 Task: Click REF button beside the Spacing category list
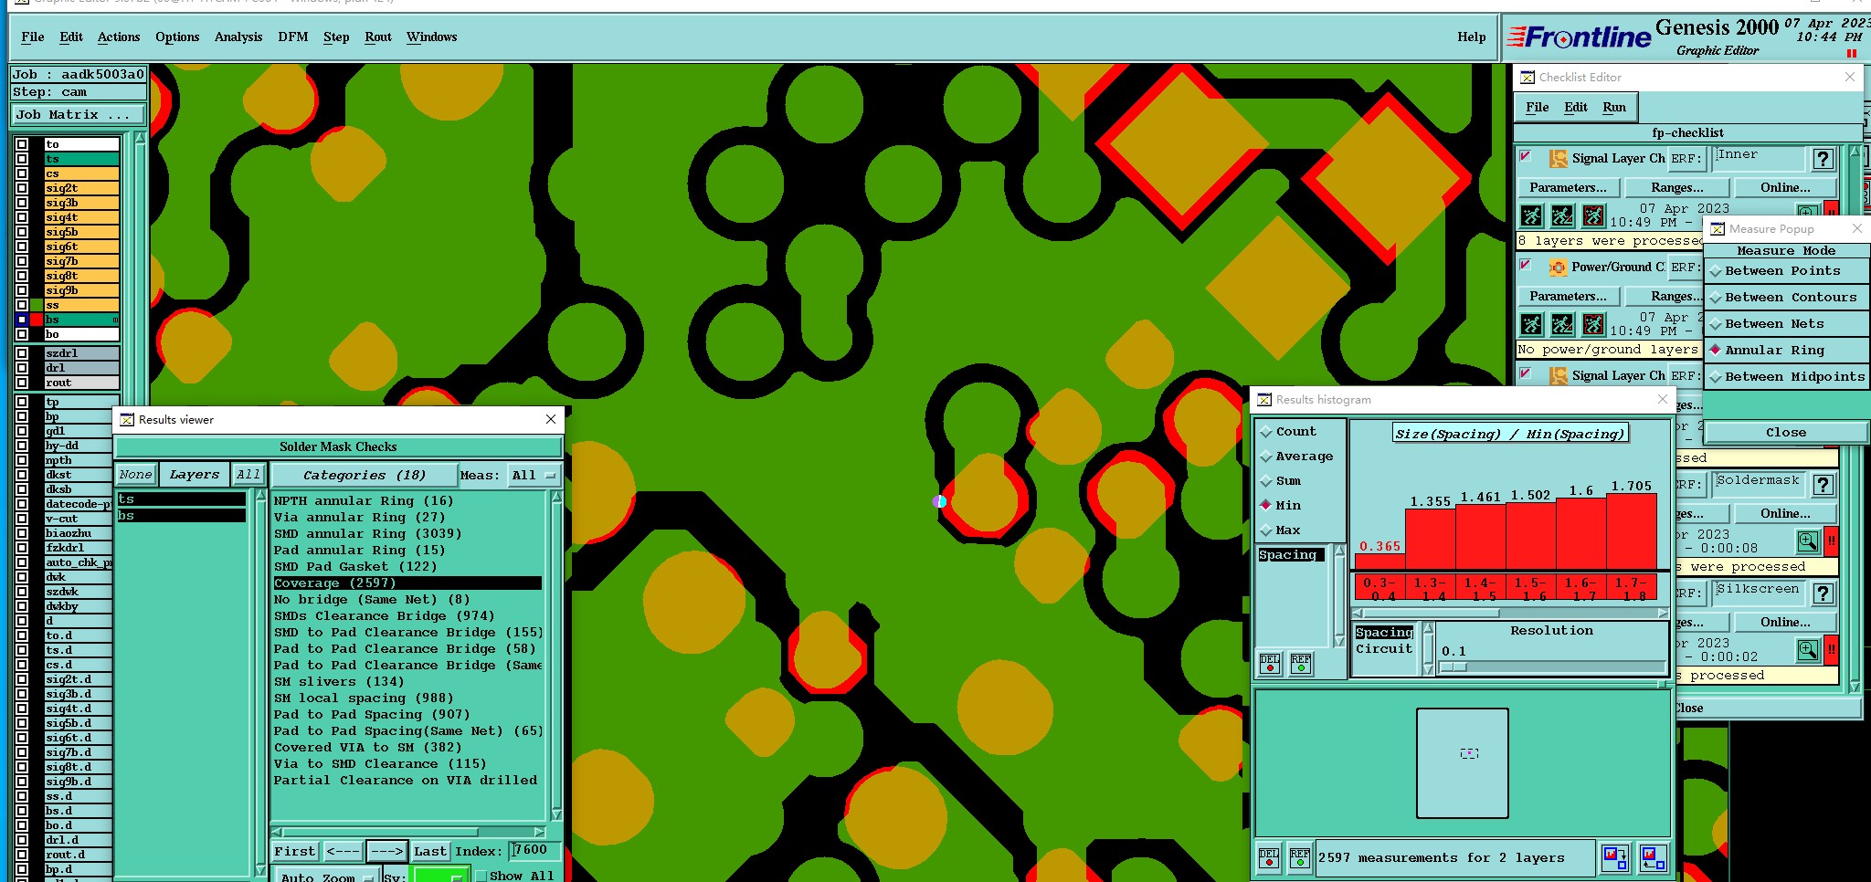pos(1301,664)
